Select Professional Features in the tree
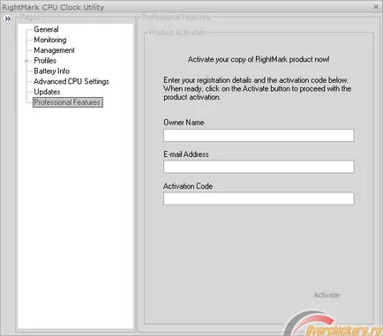 (68, 102)
